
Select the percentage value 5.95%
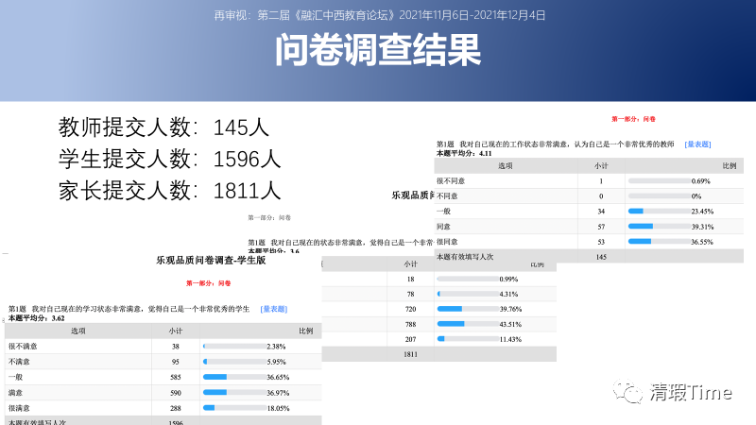[x=276, y=362]
